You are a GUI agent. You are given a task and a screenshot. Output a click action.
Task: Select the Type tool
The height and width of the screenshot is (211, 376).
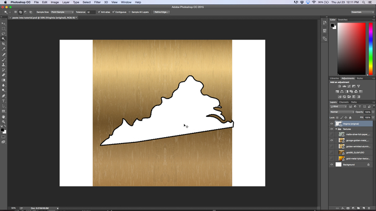3,101
